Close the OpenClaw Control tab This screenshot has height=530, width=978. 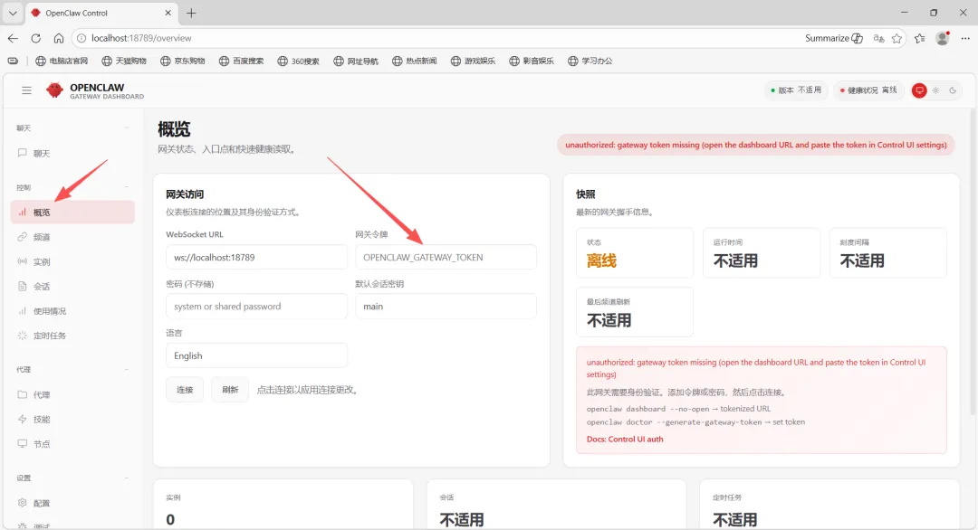[168, 13]
